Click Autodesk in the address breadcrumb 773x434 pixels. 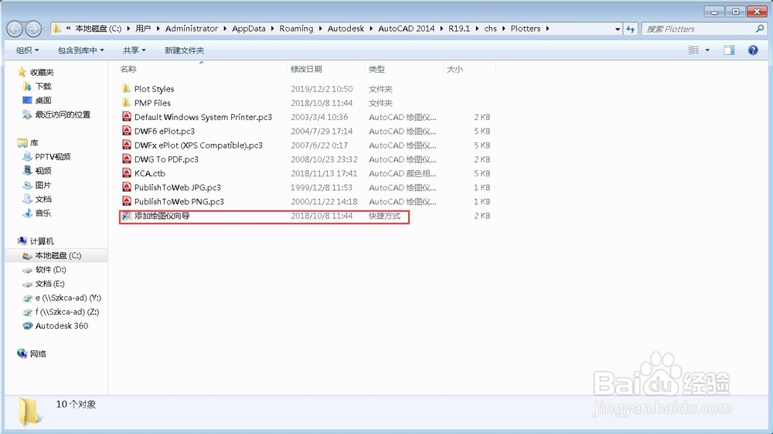[346, 29]
